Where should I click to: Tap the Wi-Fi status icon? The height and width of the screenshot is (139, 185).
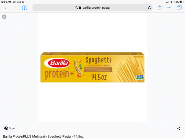pyautogui.click(x=171, y=2)
